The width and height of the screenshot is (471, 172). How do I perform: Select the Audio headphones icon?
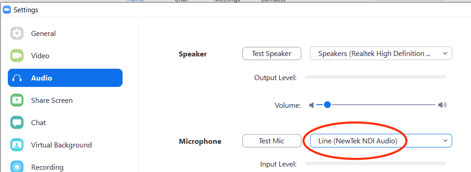[x=17, y=78]
